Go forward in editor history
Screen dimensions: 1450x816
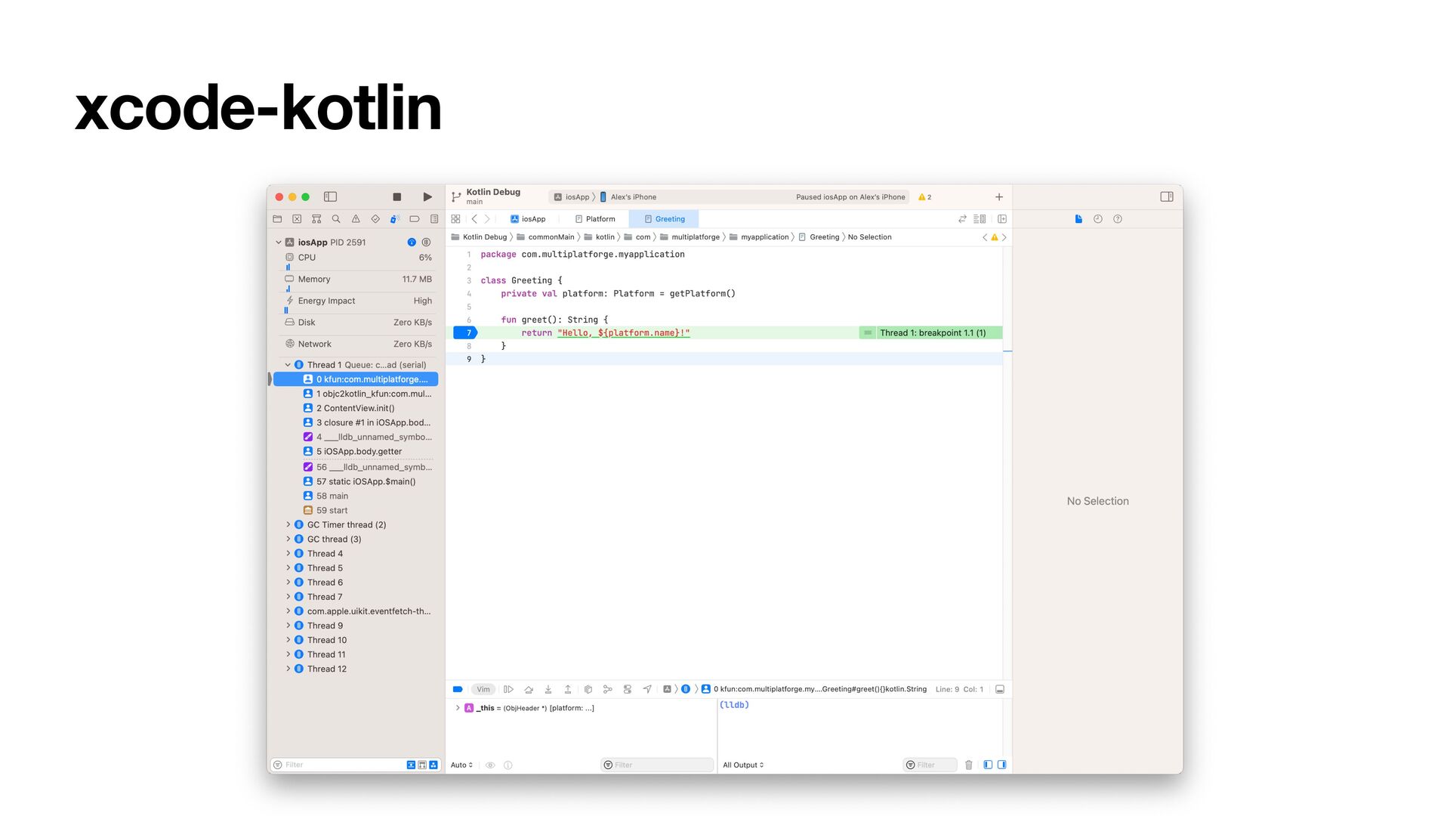(x=487, y=219)
